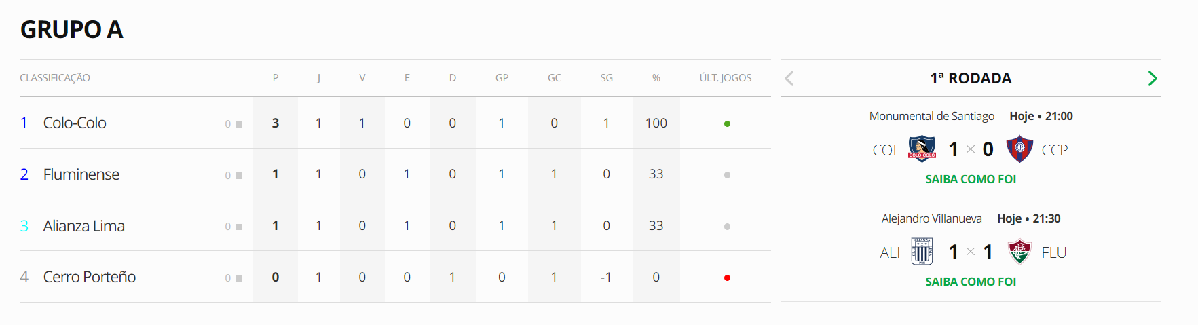
Task: Click the Colo-Colo club crest
Action: 922,149
